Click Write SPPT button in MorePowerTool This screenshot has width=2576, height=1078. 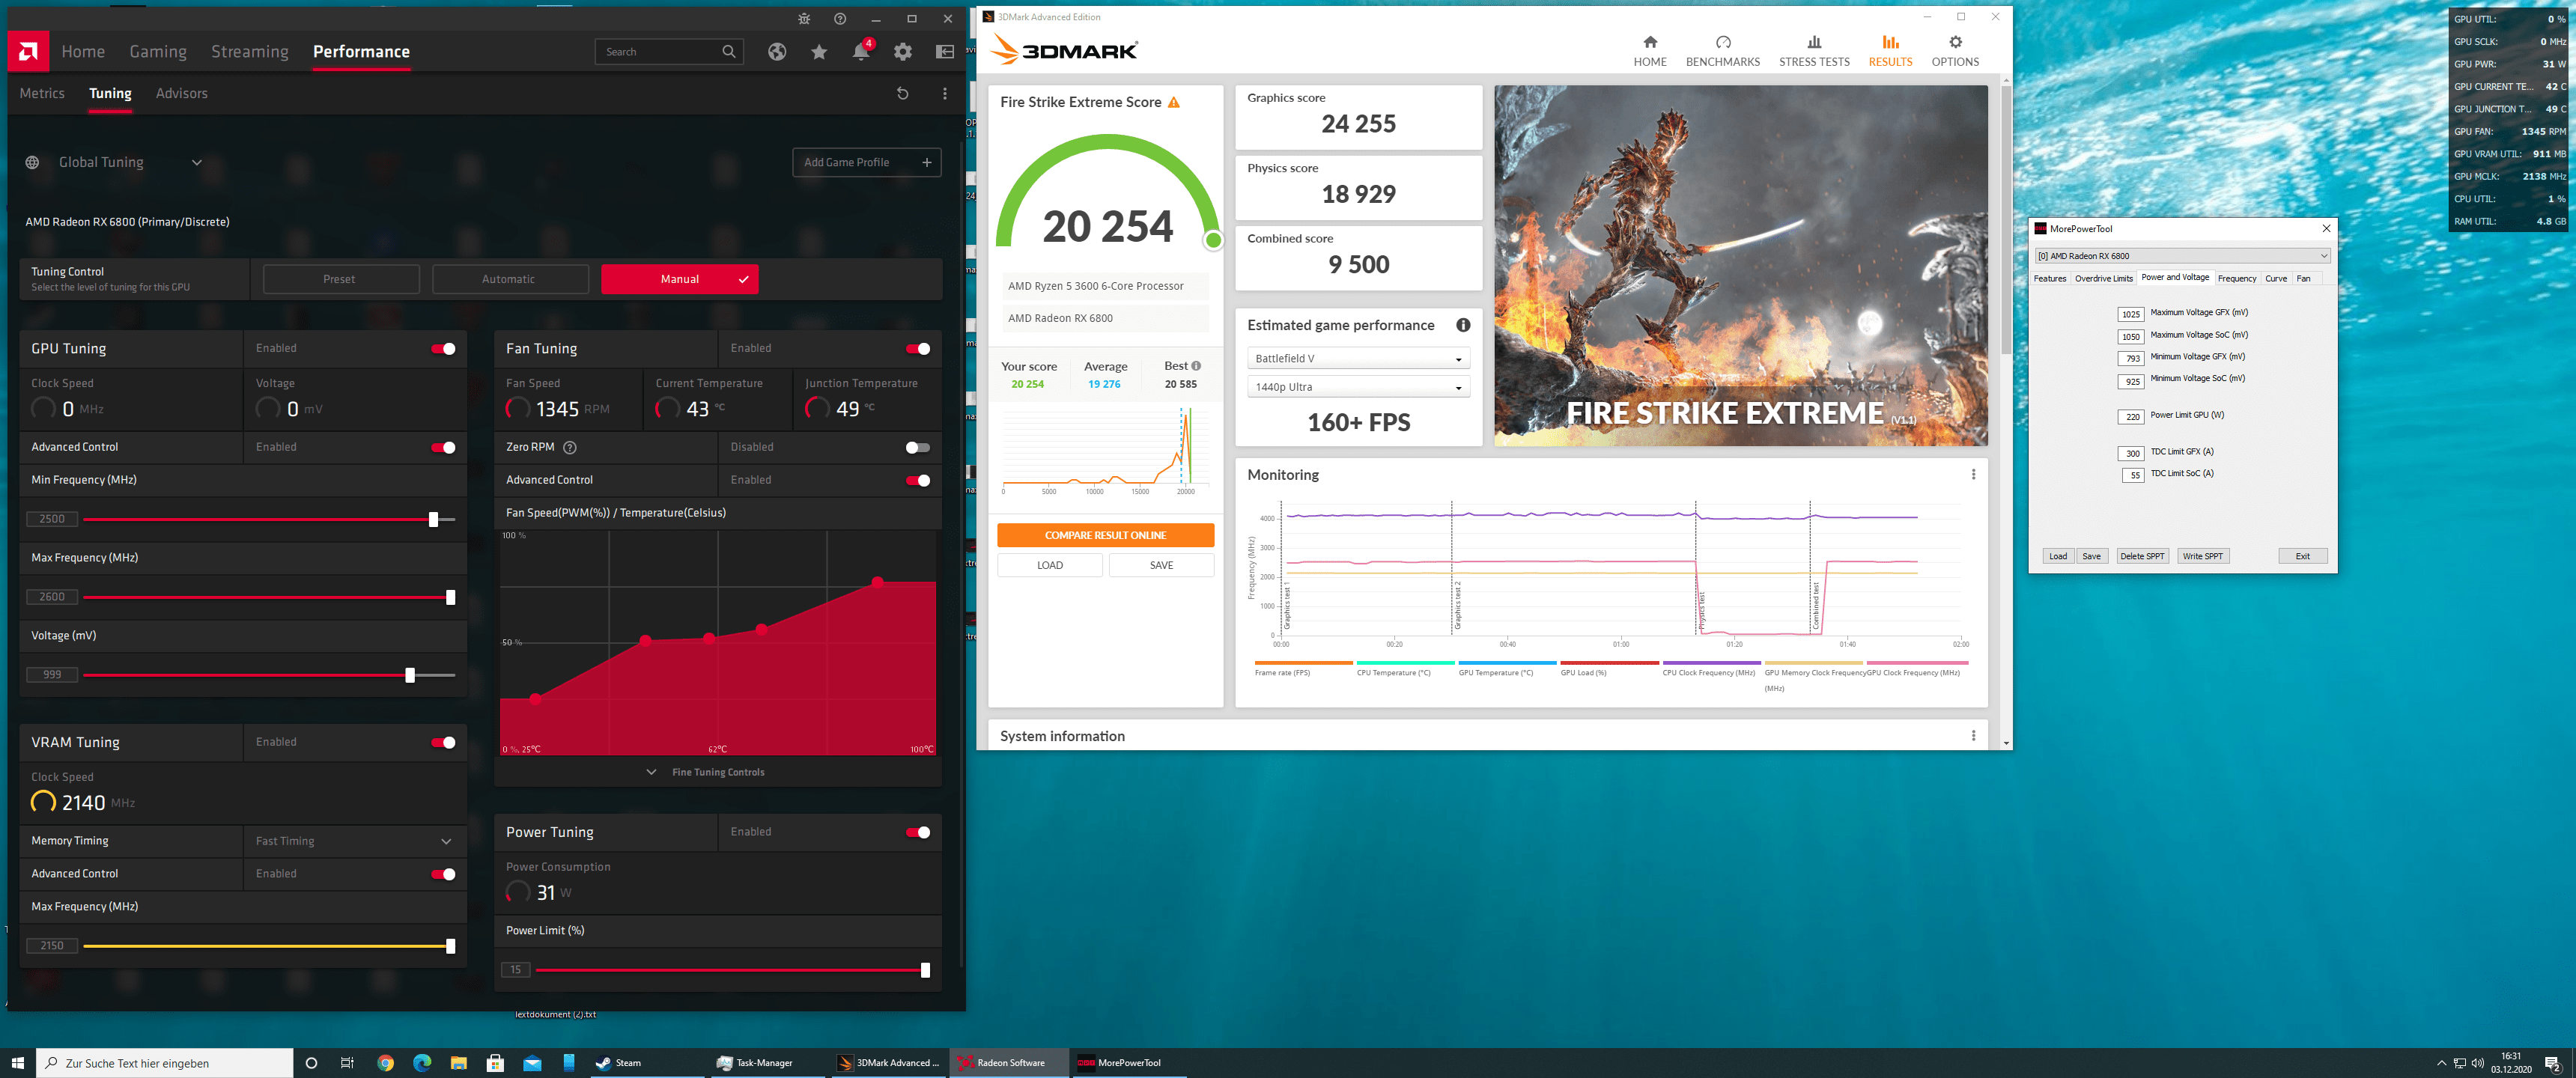2203,555
